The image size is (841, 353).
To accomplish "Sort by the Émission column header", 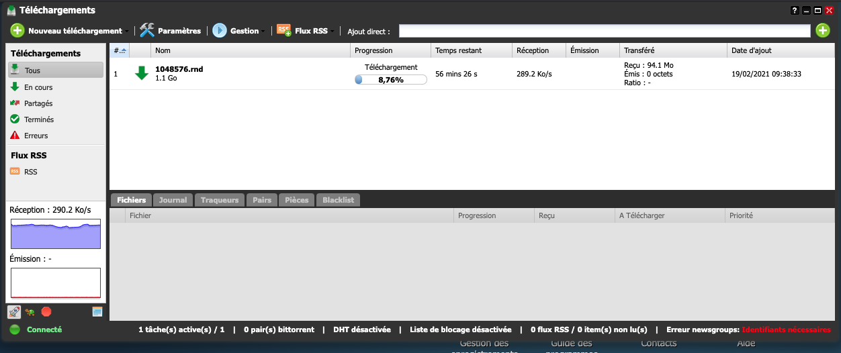I will click(x=592, y=50).
